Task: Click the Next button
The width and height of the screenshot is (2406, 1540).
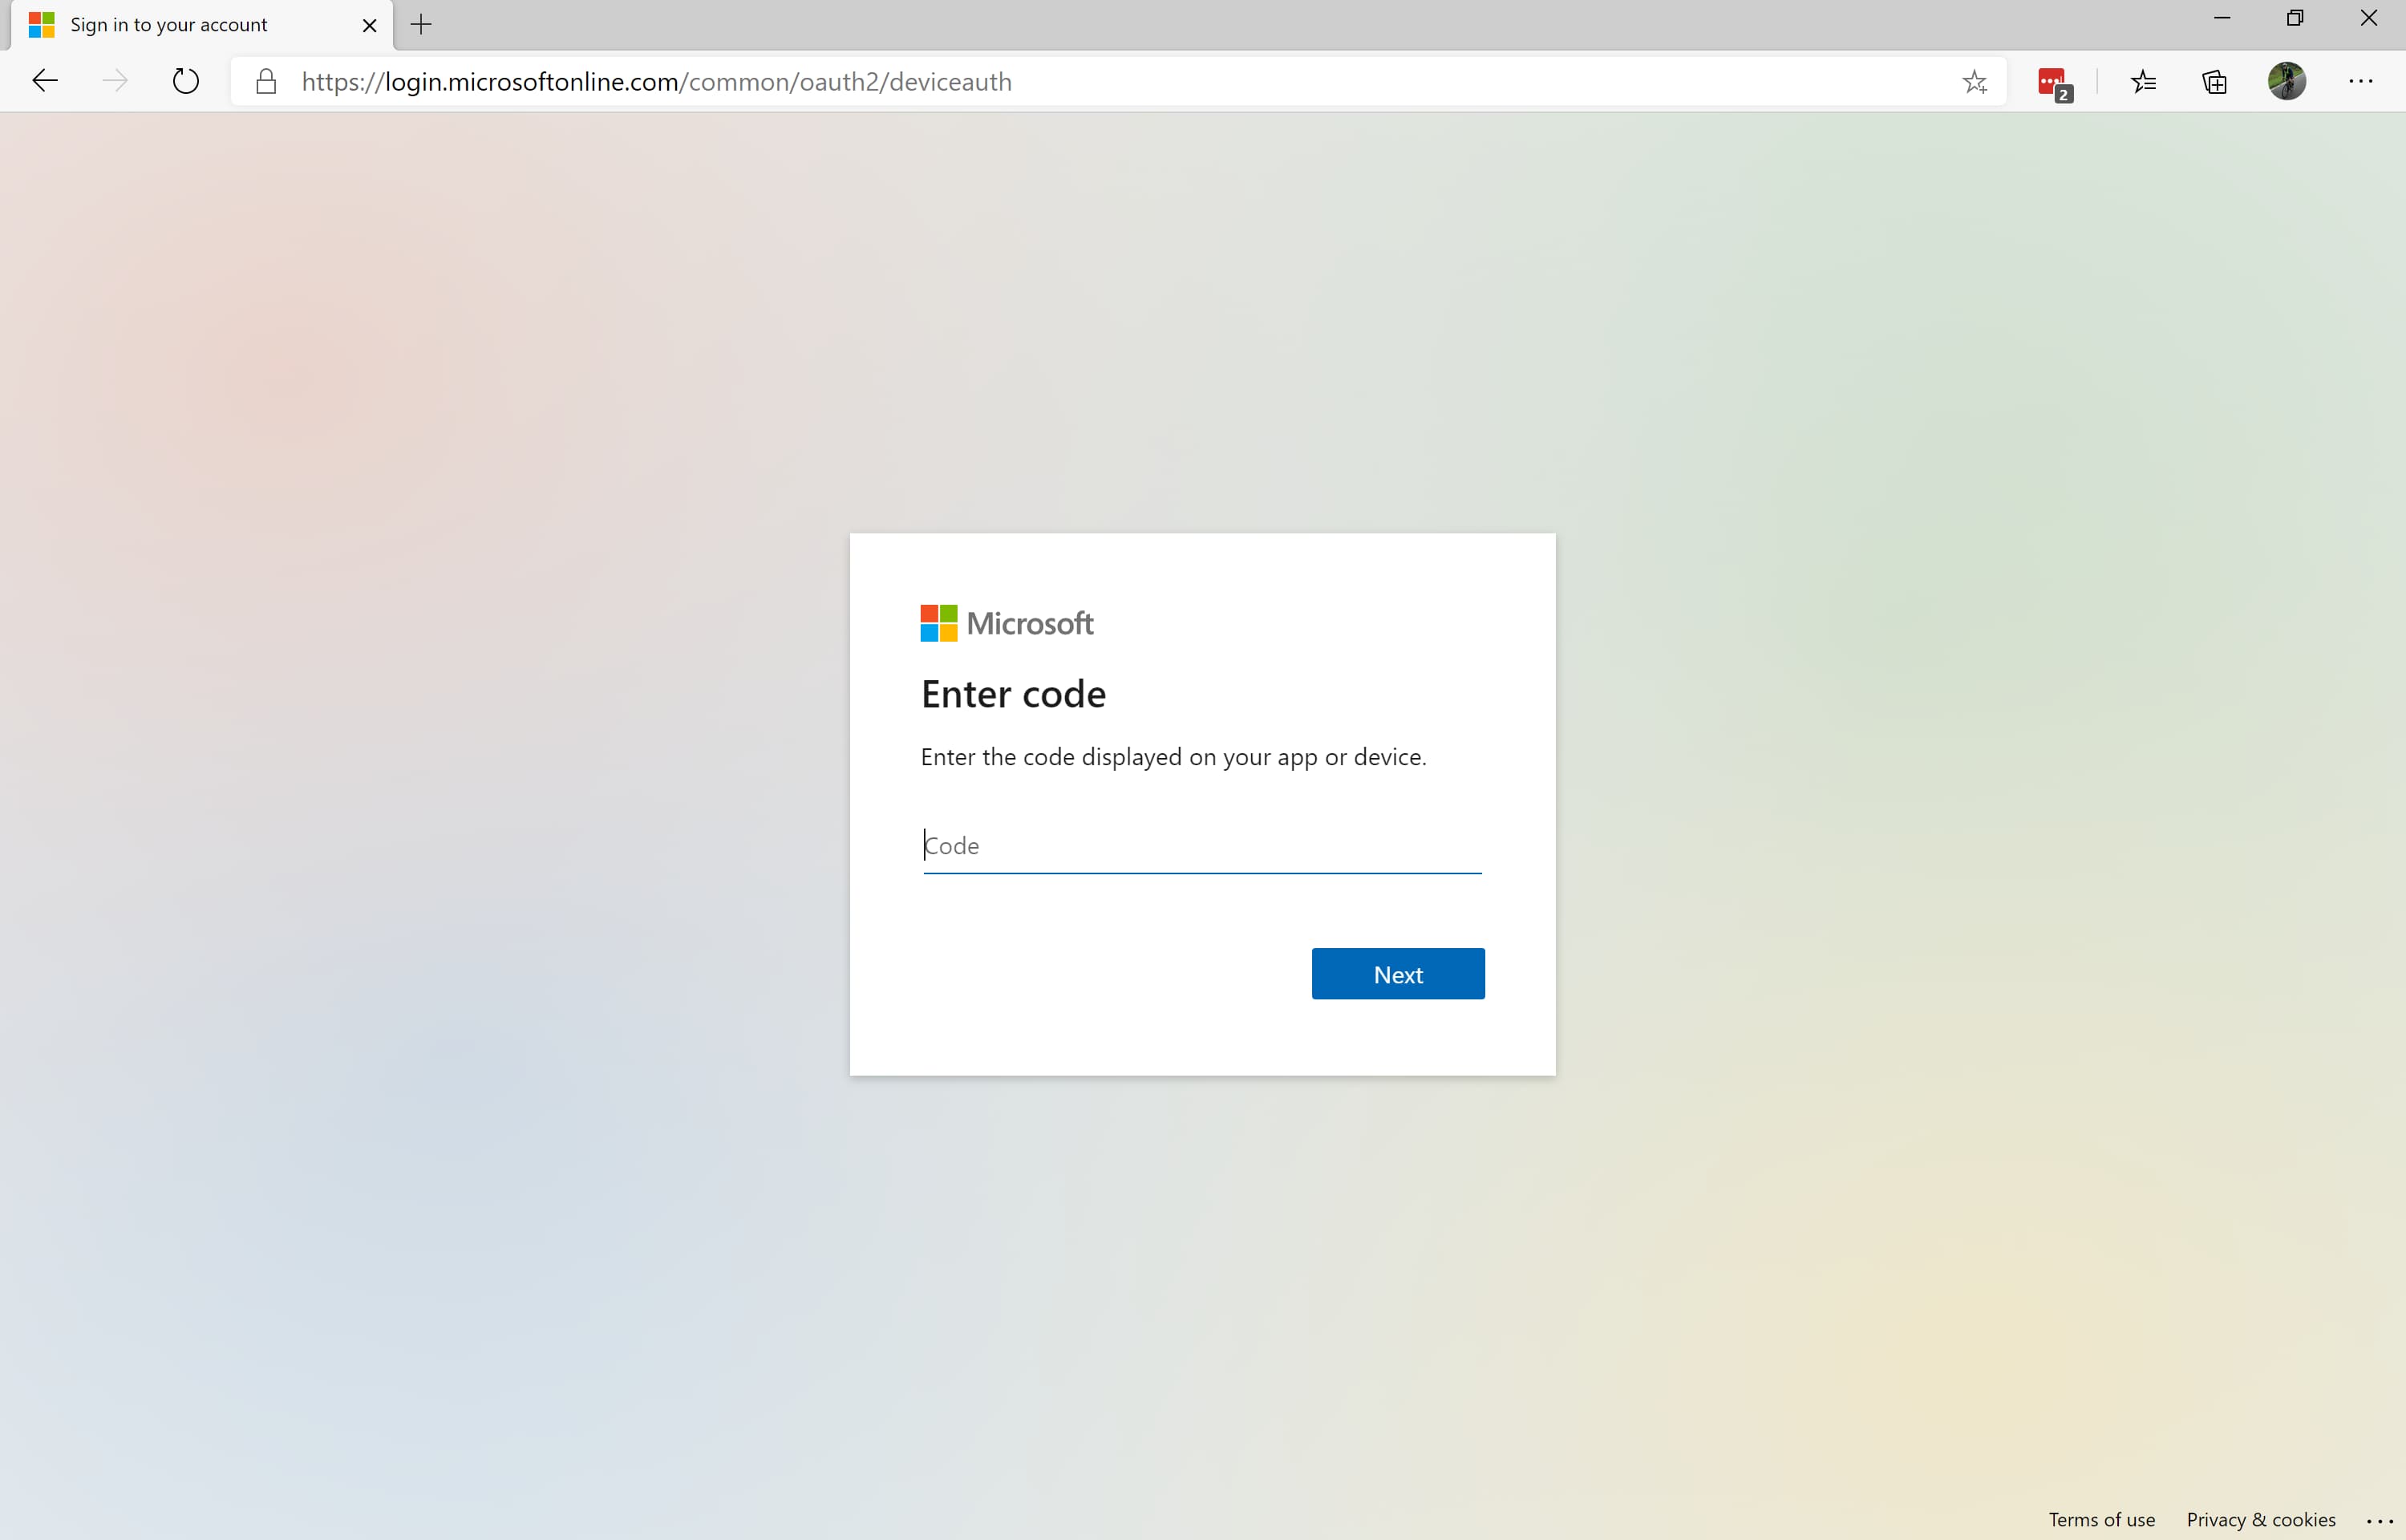Action: tap(1397, 974)
